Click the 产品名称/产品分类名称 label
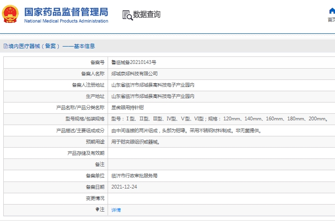 [80, 108]
